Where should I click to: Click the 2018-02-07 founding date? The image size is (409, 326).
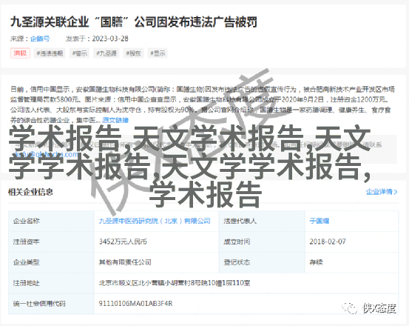[x=328, y=242]
